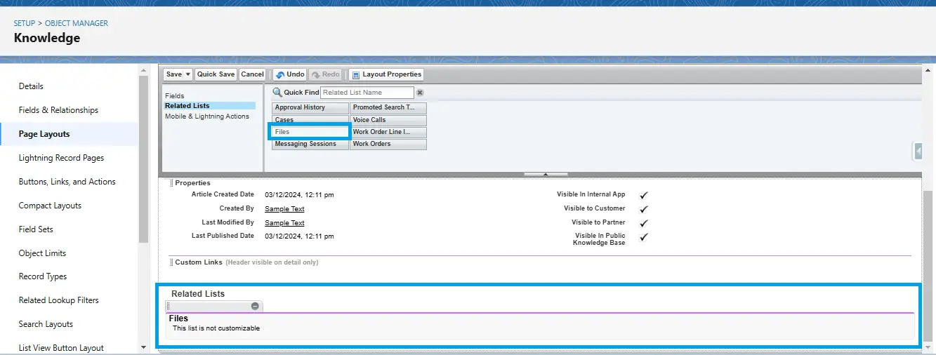
Task: Open Fields & Relationships
Action: click(58, 110)
